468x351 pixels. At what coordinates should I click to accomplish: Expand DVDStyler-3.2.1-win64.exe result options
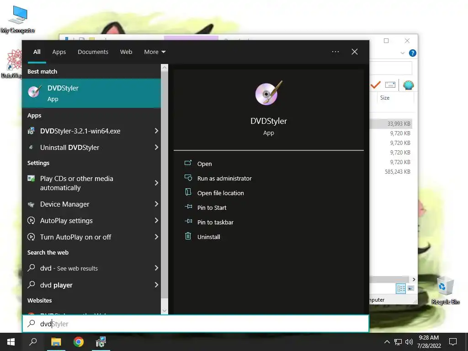tap(156, 131)
